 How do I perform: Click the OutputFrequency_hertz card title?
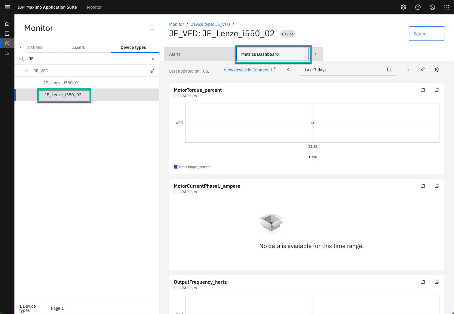click(200, 282)
